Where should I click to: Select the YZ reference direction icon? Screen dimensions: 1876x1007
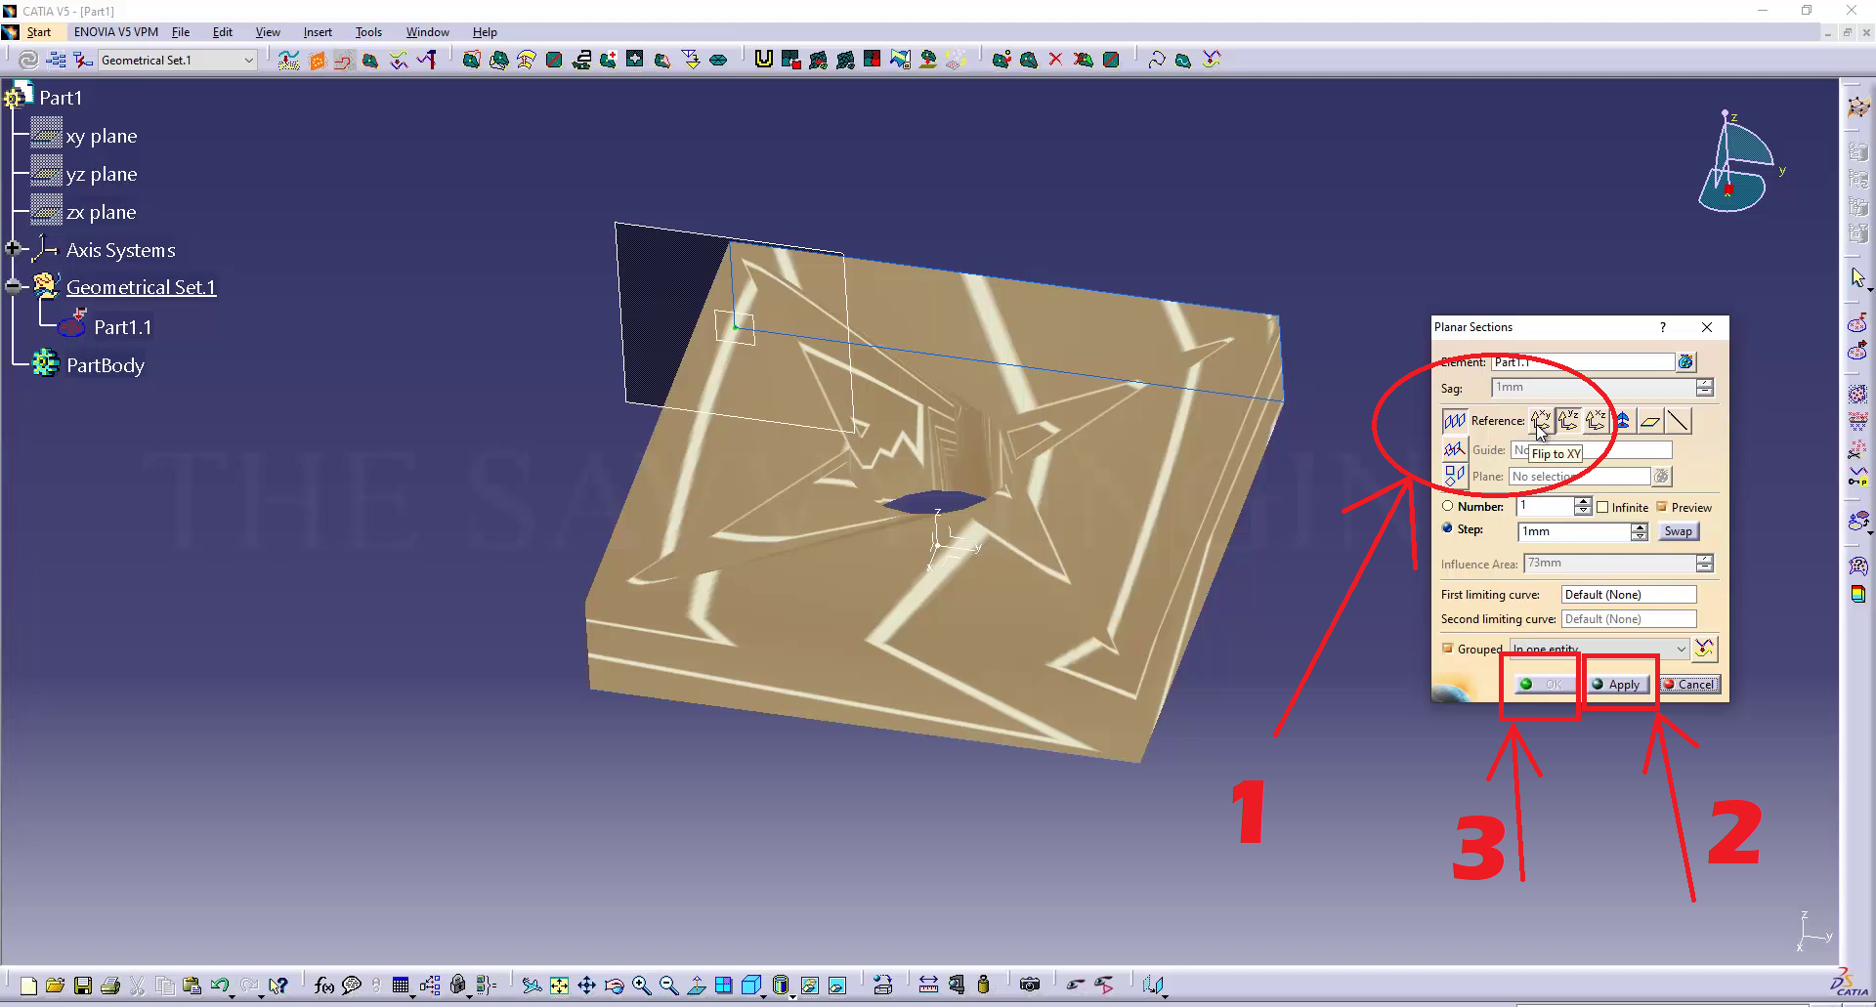(x=1568, y=421)
